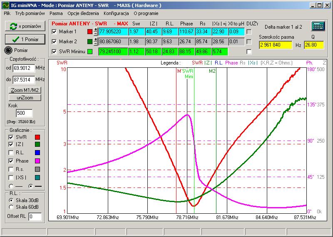The height and width of the screenshot is (237, 333).
Task: Click the dark green Marker 2 color square
Action: tap(90, 42)
